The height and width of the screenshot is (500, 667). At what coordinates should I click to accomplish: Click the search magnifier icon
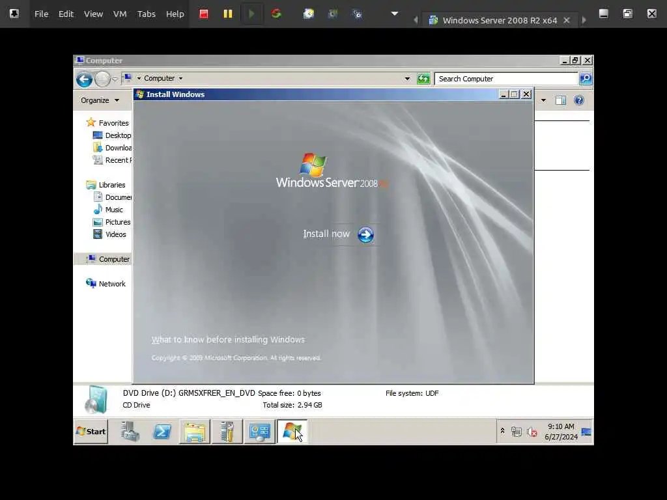click(586, 79)
